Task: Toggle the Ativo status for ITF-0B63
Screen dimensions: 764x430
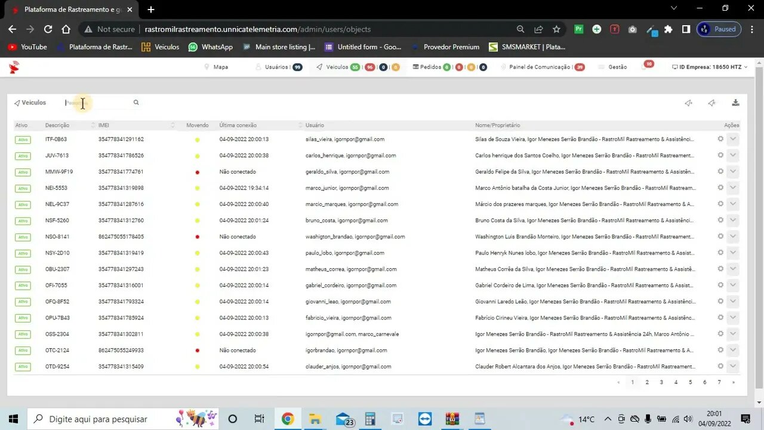Action: (x=23, y=139)
